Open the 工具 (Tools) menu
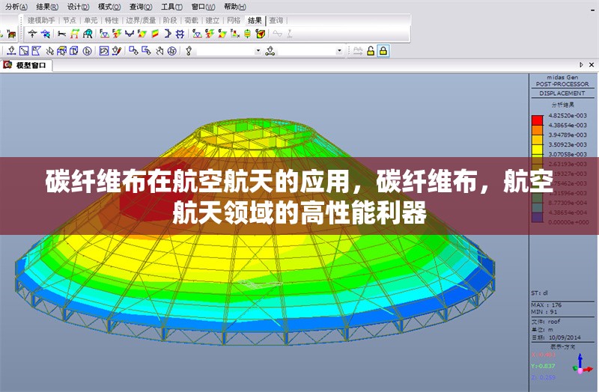The height and width of the screenshot is (392, 599). [171, 6]
